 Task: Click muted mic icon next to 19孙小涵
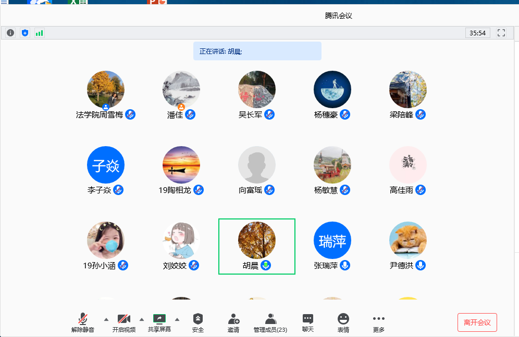coord(123,265)
